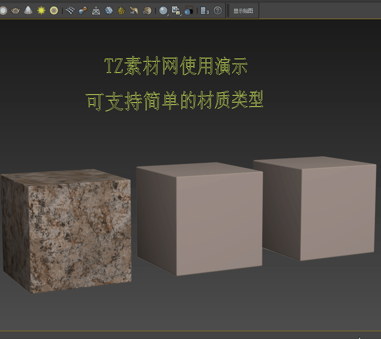Click the teapot render icon

[x=15, y=11]
